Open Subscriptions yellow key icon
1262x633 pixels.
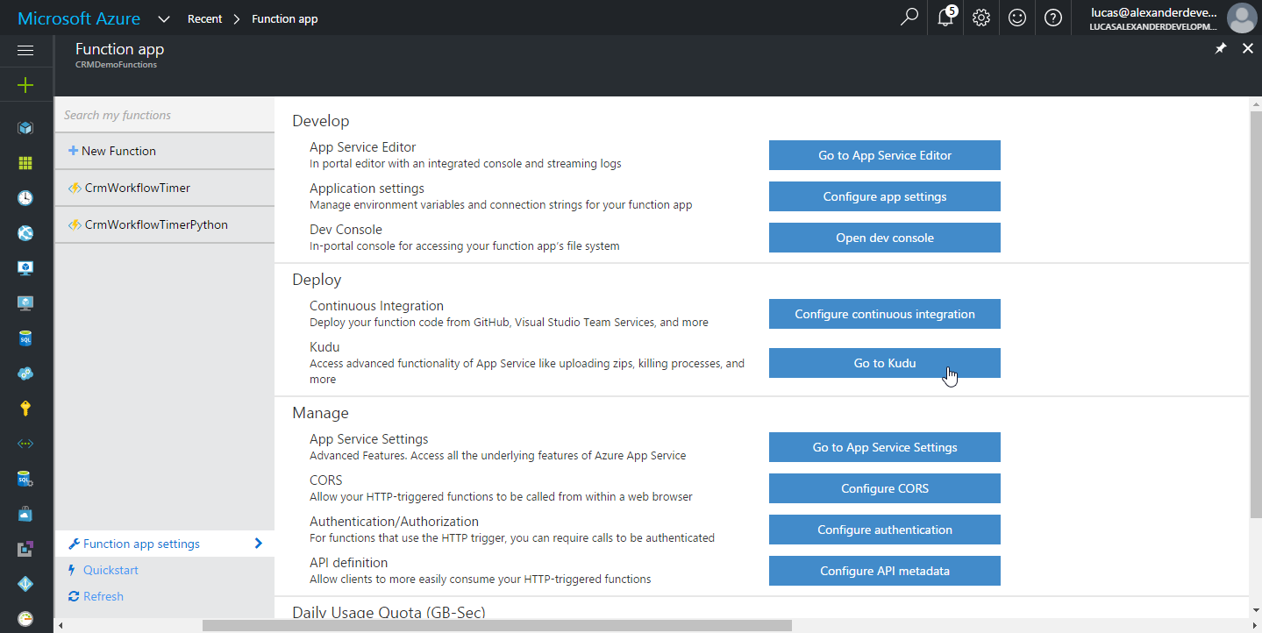point(25,409)
